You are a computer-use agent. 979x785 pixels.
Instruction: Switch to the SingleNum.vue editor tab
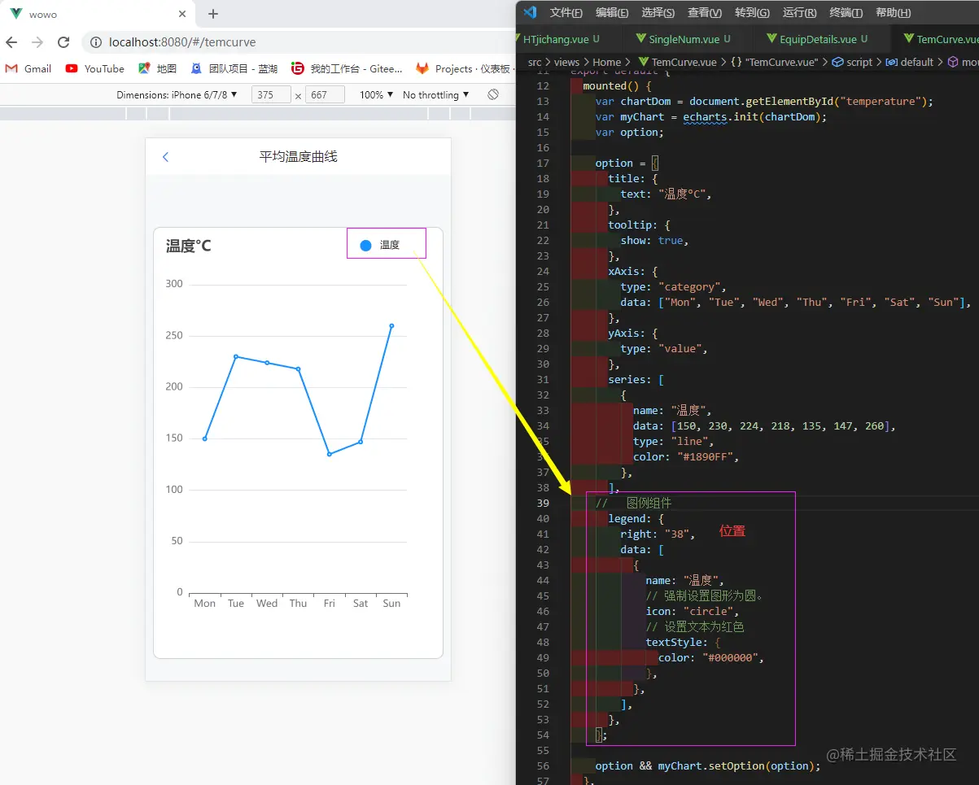(682, 39)
